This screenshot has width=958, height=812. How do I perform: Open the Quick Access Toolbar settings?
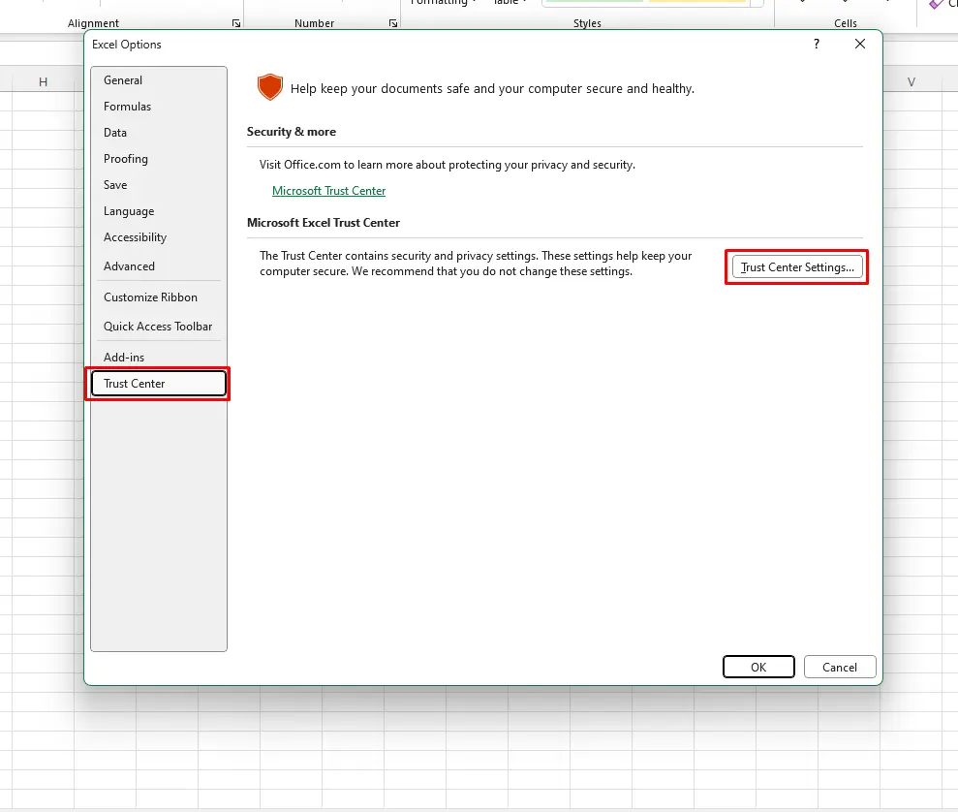click(x=158, y=327)
